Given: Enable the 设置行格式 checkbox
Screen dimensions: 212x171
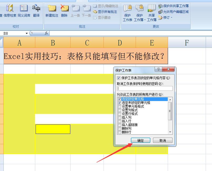Looking at the screenshot, I should (119, 114).
